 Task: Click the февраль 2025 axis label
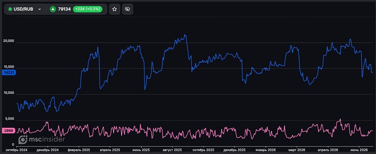[x=79, y=150]
